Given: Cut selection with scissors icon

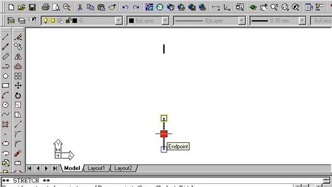Looking at the screenshot, I should (80, 7).
